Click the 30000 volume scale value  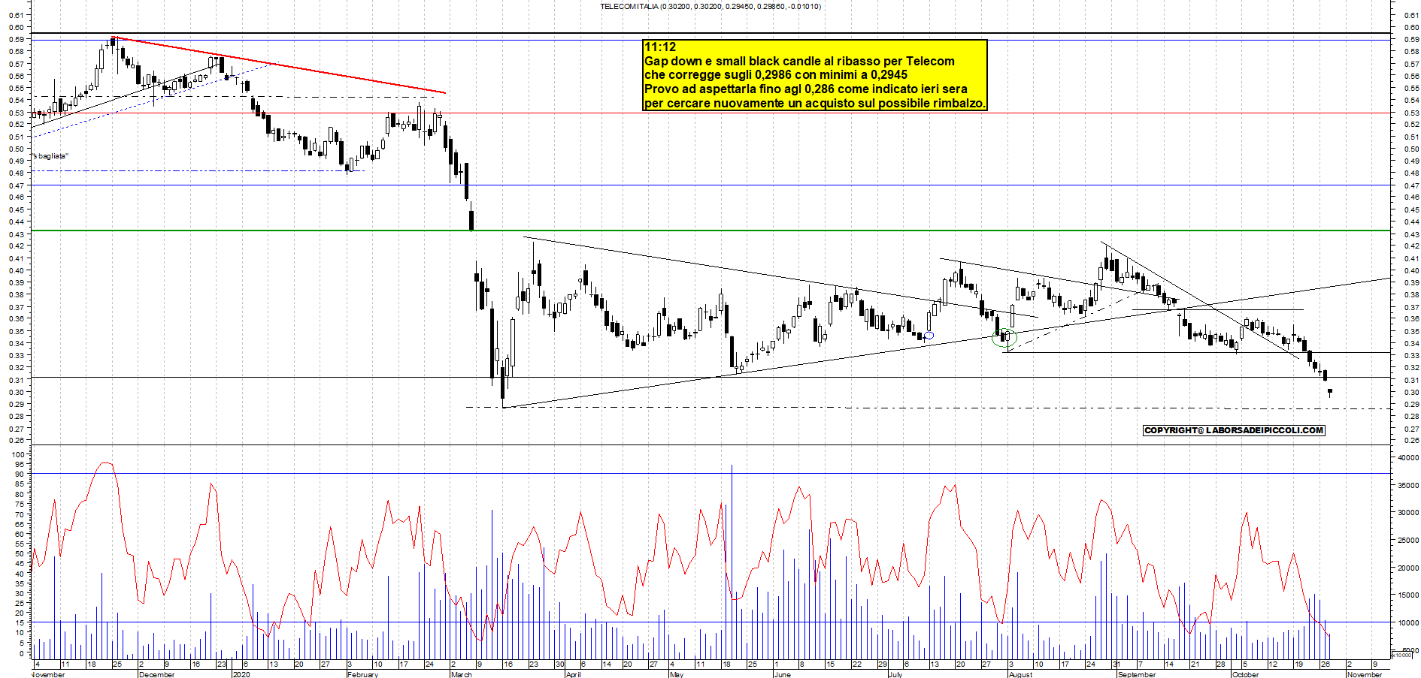pos(1407,513)
